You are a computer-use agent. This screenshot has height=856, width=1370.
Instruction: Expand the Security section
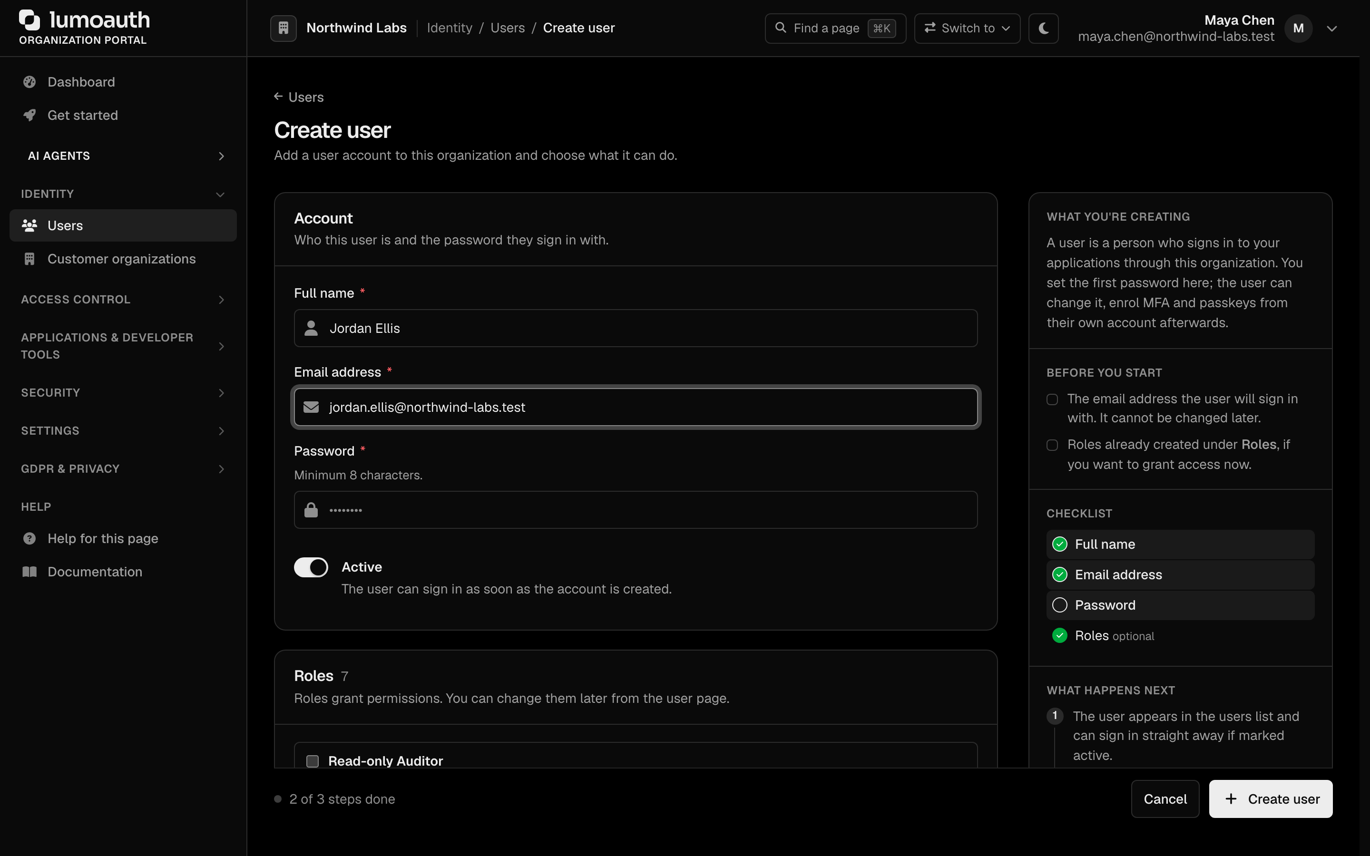tap(123, 393)
